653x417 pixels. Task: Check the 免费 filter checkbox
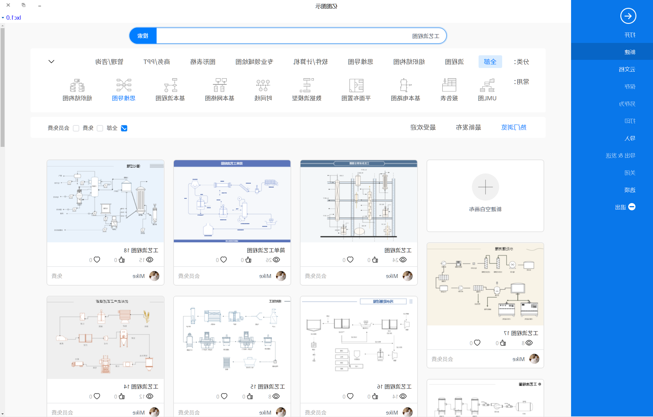tap(100, 128)
